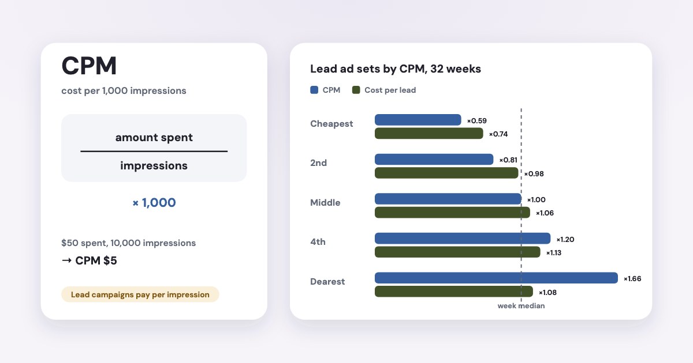Click the green Cost per lead legend swatch
The height and width of the screenshot is (363, 693).
click(x=356, y=90)
